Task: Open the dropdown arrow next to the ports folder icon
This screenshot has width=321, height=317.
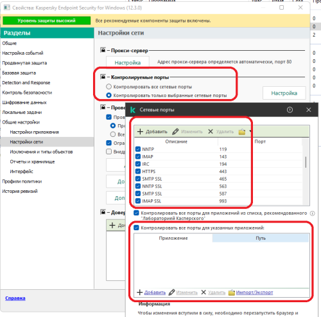Action: 250,131
